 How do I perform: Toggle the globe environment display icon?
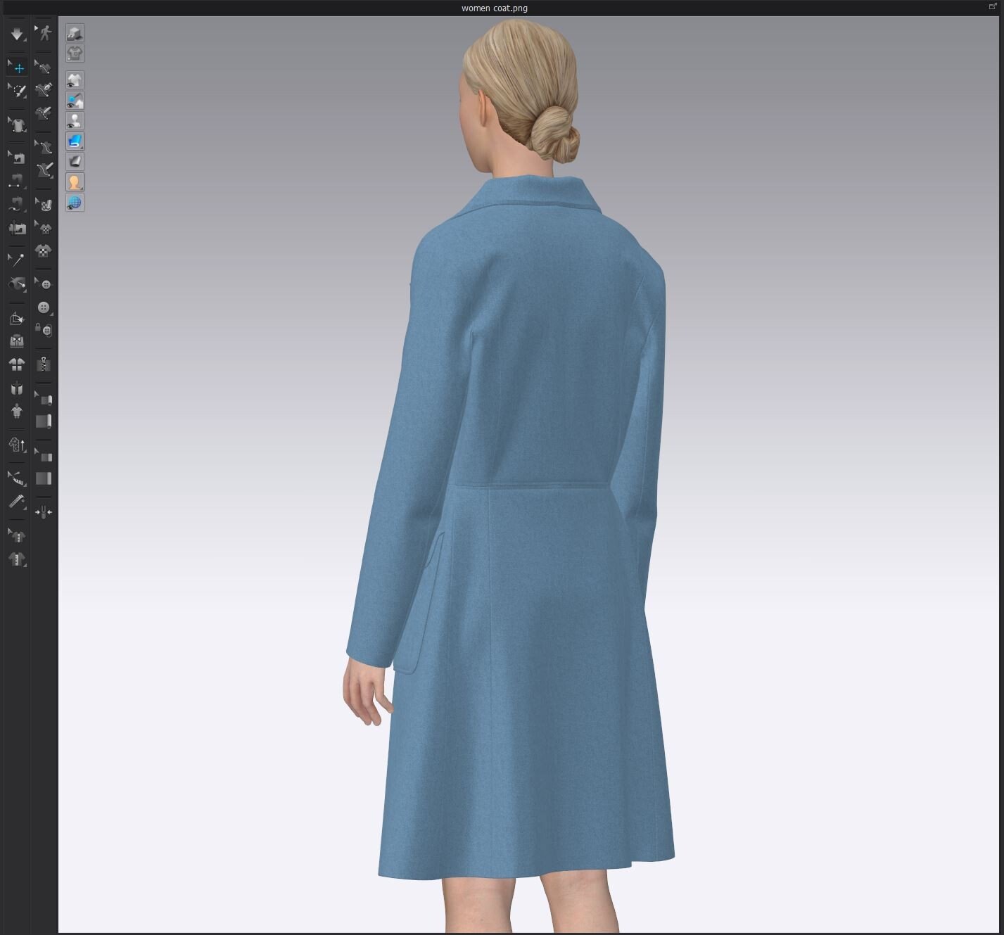[x=75, y=203]
